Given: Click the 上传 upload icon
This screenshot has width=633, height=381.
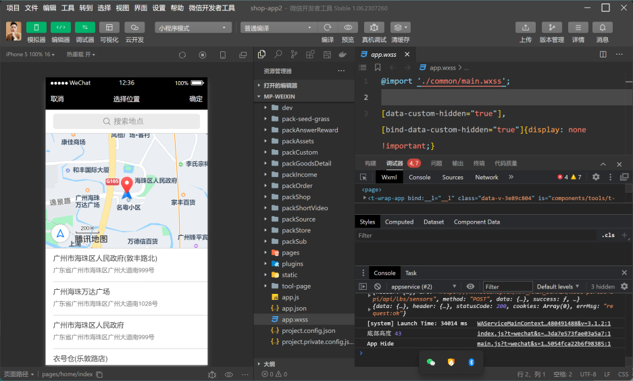Looking at the screenshot, I should coord(526,28).
